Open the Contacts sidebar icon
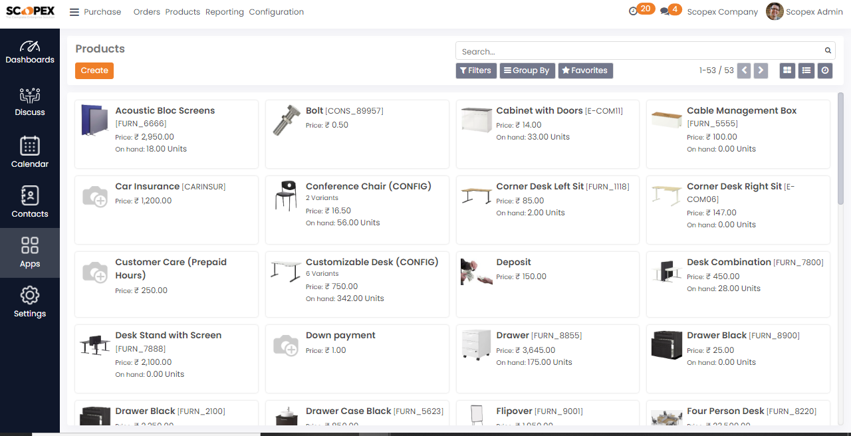Screen dimensions: 851x436 click(x=30, y=201)
